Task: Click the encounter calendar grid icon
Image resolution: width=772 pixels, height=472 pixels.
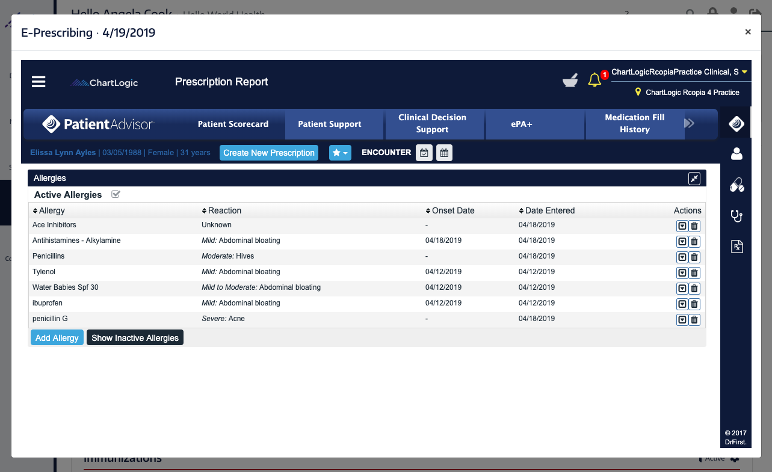Action: pyautogui.click(x=444, y=153)
